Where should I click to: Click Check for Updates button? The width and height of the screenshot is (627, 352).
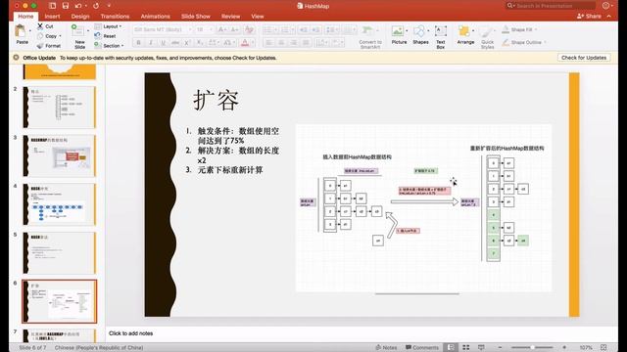click(x=584, y=58)
